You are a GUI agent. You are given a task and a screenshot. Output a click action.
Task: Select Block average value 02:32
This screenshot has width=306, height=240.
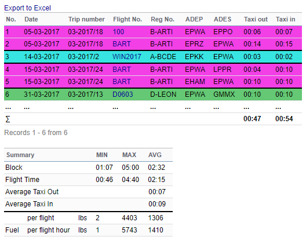[x=156, y=168]
